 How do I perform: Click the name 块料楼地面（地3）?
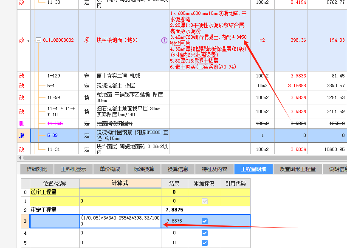pos(117,40)
